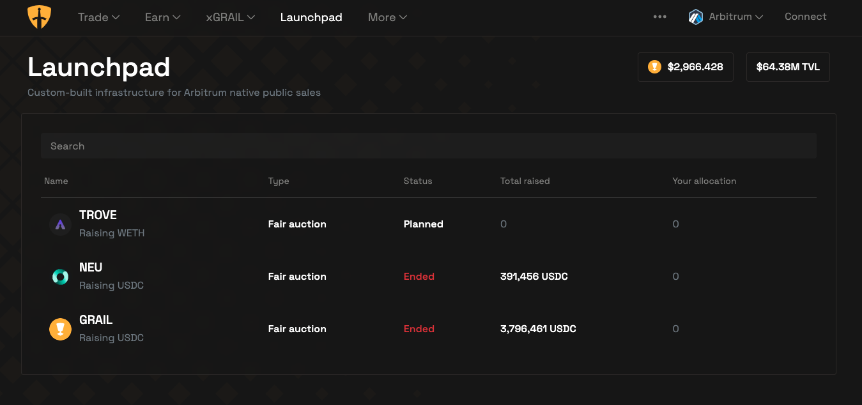Click Fair auction type in TROVE row
The image size is (862, 405).
pyautogui.click(x=297, y=224)
